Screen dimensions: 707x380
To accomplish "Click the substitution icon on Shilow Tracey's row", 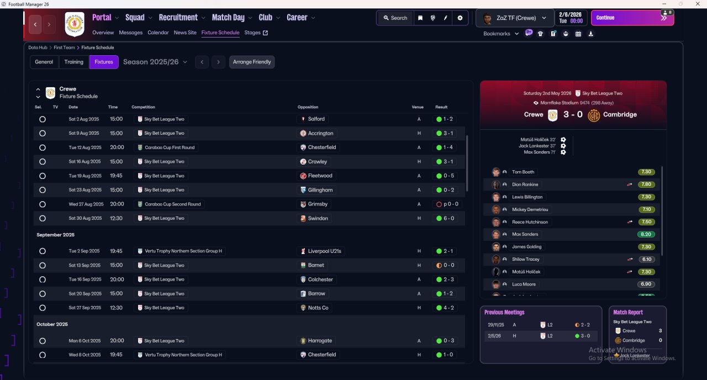I will pos(630,259).
